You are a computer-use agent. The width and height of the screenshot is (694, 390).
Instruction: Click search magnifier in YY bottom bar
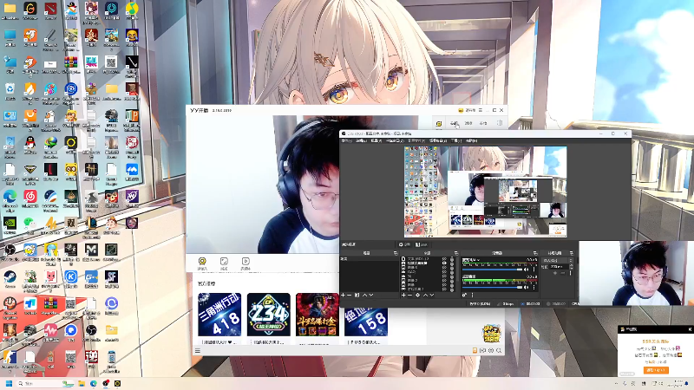[x=499, y=350]
